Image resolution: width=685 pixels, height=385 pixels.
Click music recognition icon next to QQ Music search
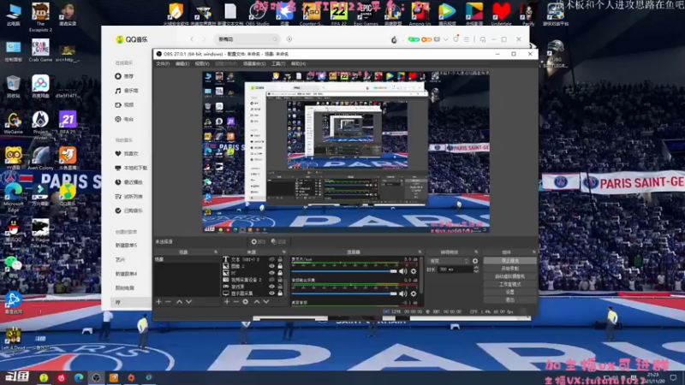tap(289, 39)
